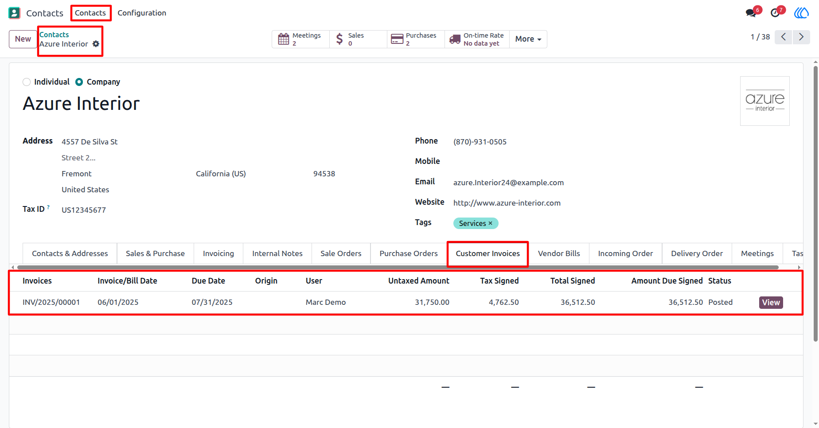The width and height of the screenshot is (819, 428).
Task: Go to previous contact record
Action: click(x=784, y=37)
